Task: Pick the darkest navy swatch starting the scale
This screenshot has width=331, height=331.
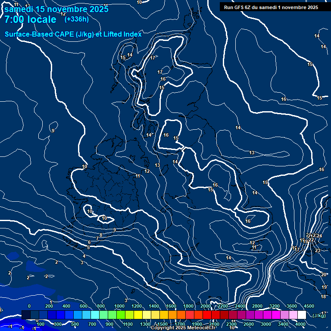Action: (x=26, y=315)
